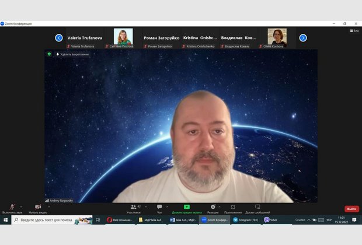Open the Whiteboards button
Image resolution: width=362 pixels, height=245 pixels.
(257, 208)
